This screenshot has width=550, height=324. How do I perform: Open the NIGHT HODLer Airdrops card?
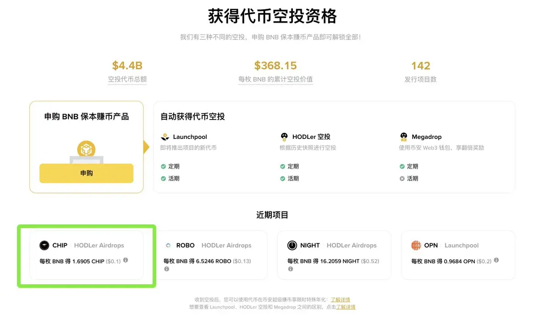click(x=334, y=255)
